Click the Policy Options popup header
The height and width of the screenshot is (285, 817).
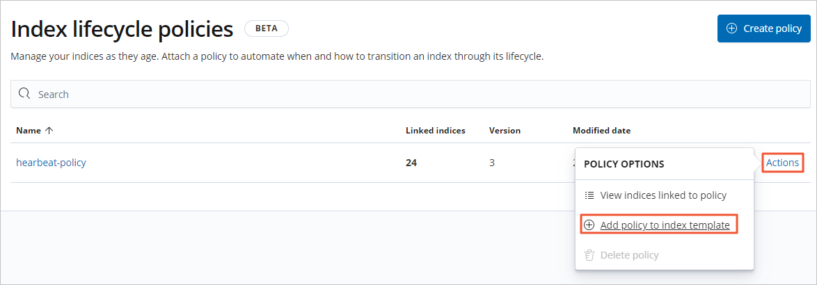click(624, 164)
